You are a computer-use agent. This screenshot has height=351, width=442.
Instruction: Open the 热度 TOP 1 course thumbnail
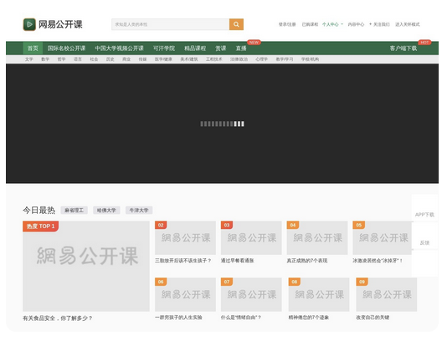click(x=86, y=267)
